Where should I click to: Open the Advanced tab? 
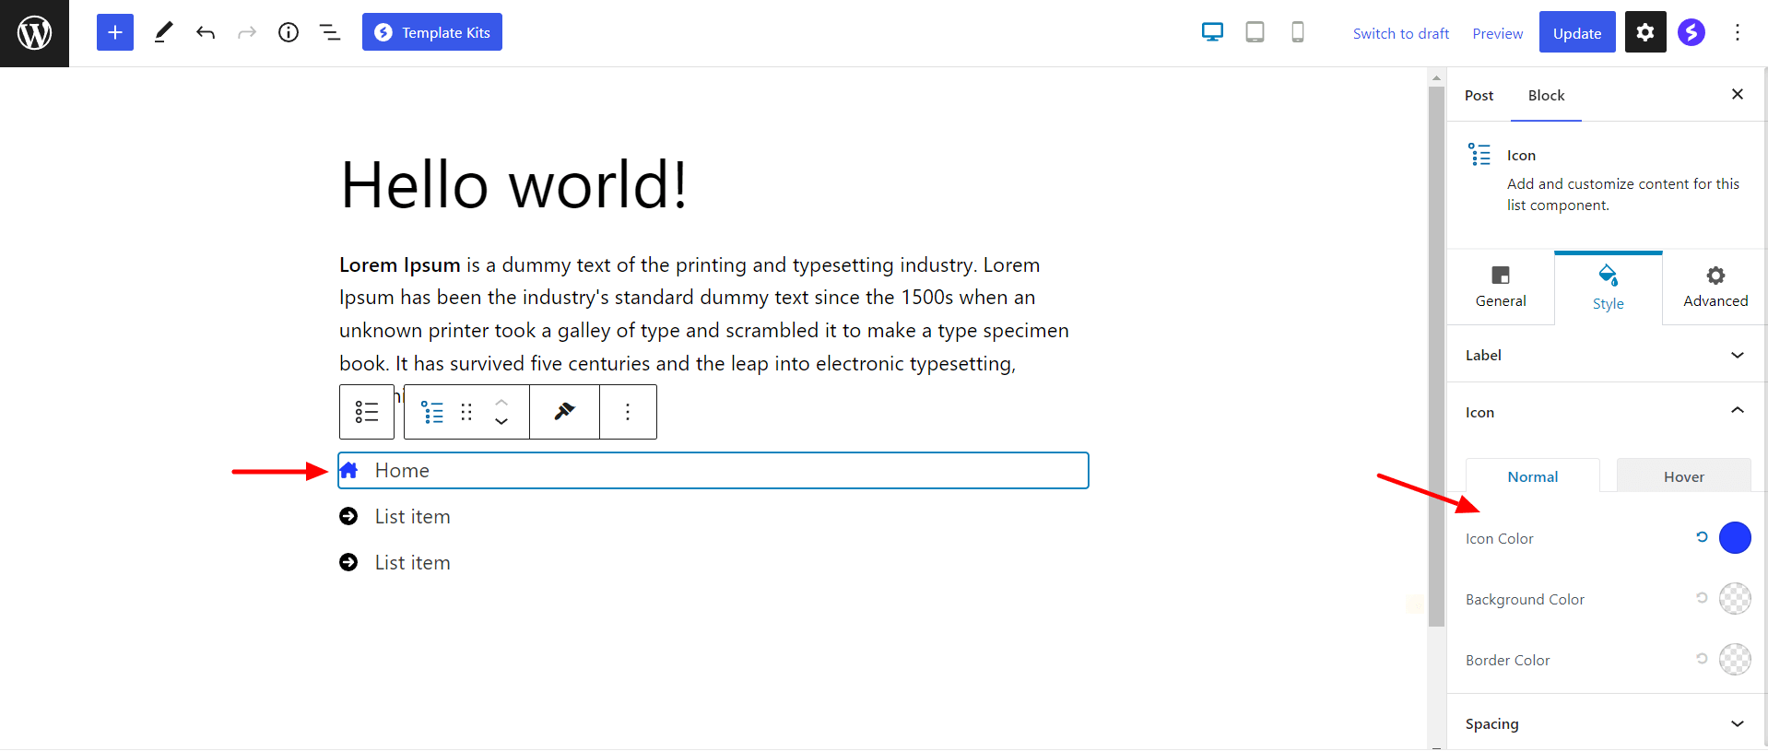tap(1715, 287)
